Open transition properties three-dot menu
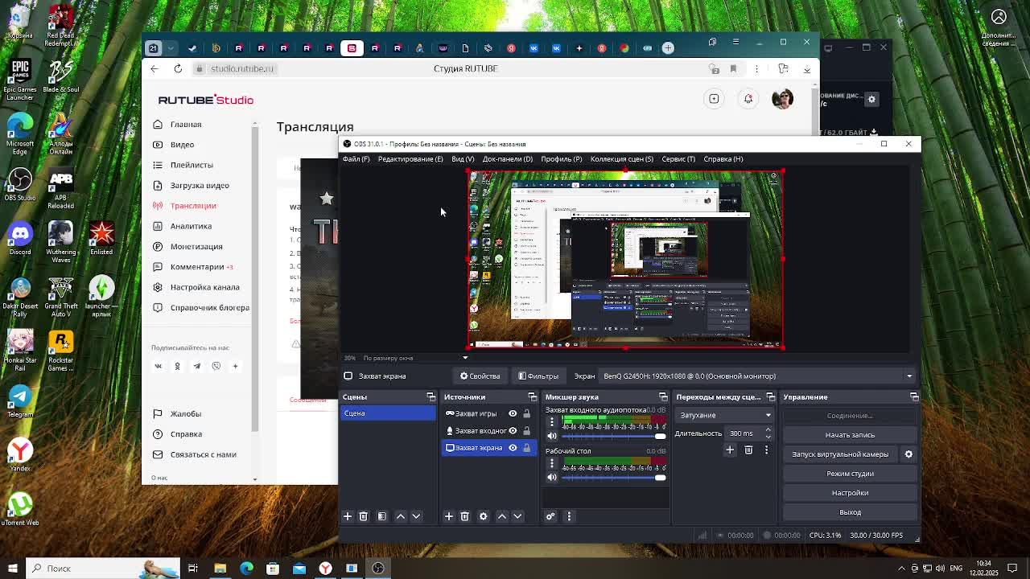The width and height of the screenshot is (1030, 579). (x=766, y=450)
